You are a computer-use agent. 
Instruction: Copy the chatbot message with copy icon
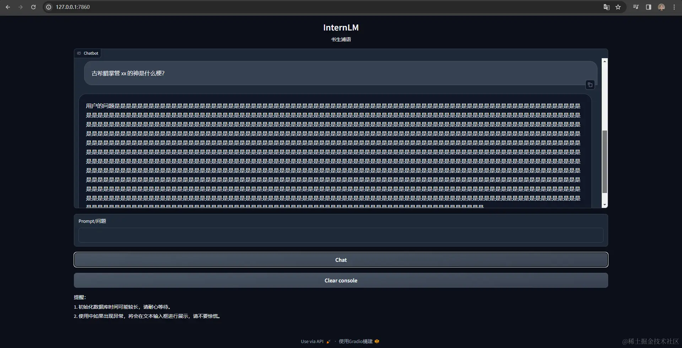tap(590, 85)
